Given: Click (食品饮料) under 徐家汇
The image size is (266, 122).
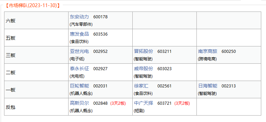Looking at the screenshot, I should [143, 94].
